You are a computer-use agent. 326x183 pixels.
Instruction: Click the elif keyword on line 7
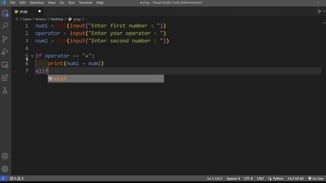click(x=42, y=71)
